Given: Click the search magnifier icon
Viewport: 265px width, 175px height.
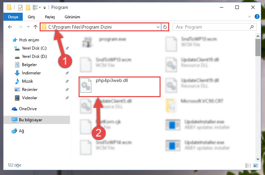Looking at the screenshot, I should coord(252,27).
